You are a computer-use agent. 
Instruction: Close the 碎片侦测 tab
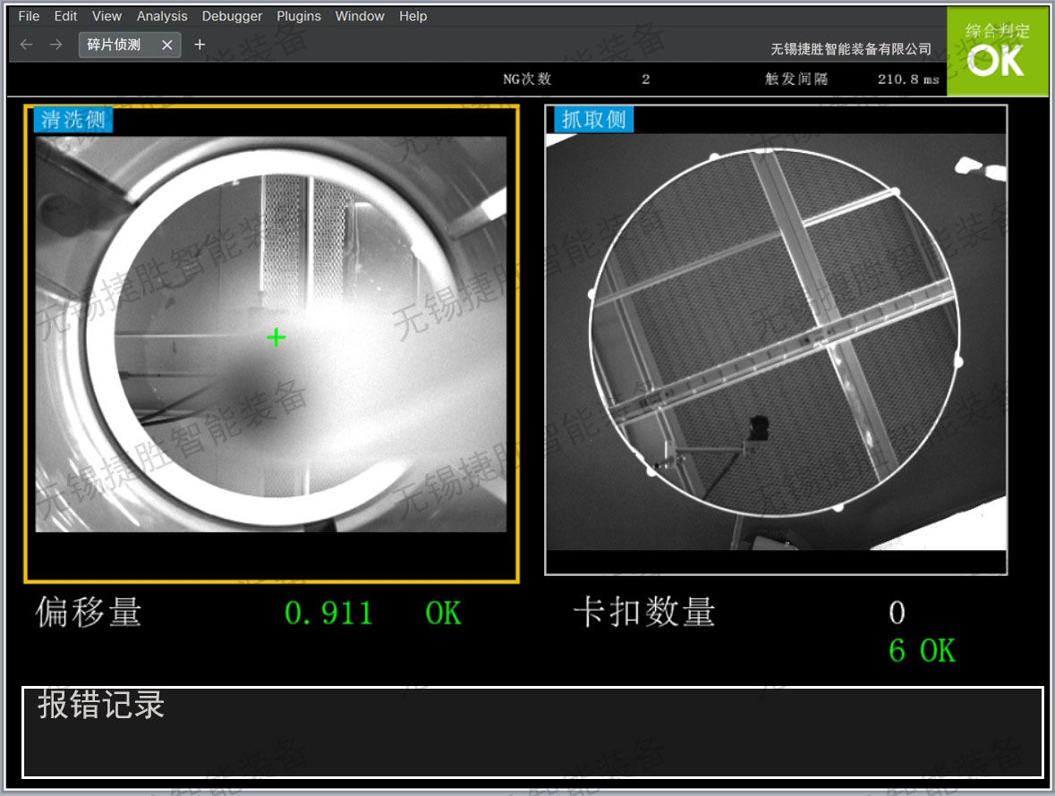click(x=166, y=45)
